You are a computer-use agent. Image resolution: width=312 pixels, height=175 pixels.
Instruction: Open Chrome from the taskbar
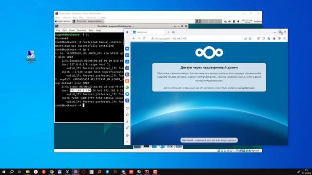(x=52, y=172)
